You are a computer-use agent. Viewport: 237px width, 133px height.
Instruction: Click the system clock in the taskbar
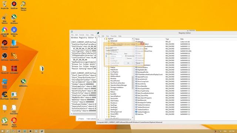click(x=231, y=131)
